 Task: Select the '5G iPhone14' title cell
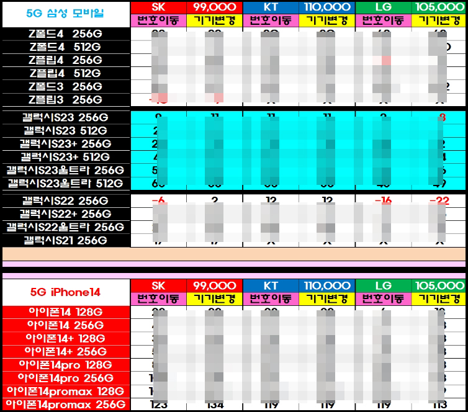point(66,292)
